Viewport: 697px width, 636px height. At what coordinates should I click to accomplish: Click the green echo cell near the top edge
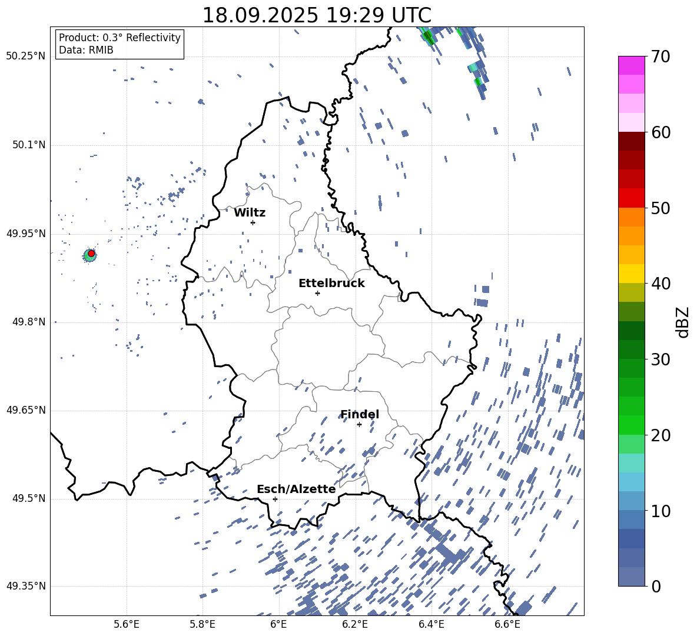tap(428, 37)
